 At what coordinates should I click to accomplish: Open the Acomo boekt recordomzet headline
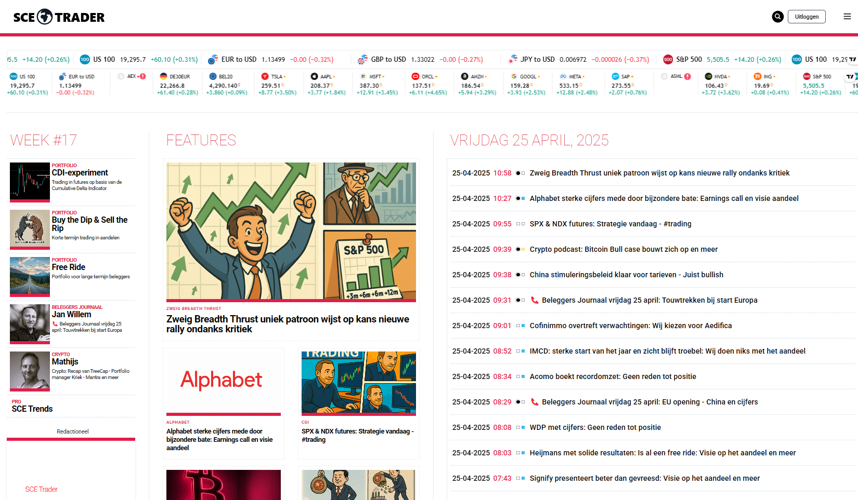[613, 376]
